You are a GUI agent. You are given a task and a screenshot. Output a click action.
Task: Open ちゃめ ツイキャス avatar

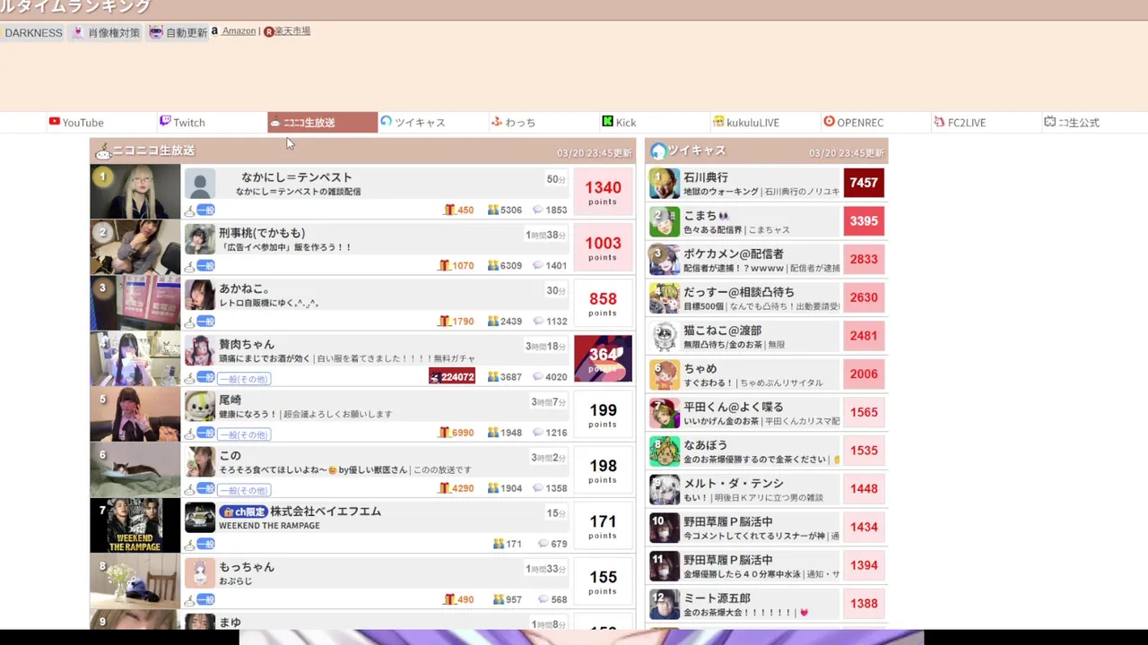coord(665,374)
